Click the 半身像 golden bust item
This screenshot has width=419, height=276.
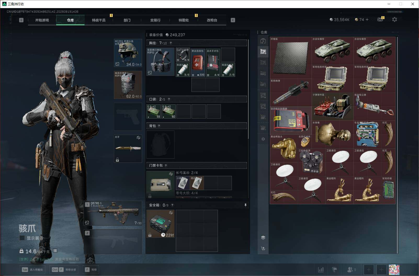click(332, 134)
